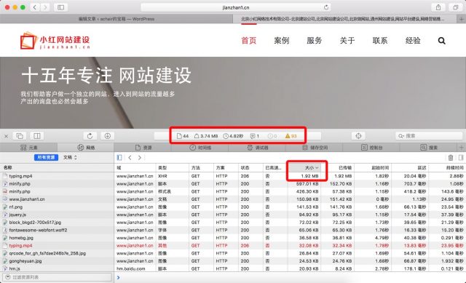Reload page from inspector toolbar

click(x=90, y=136)
